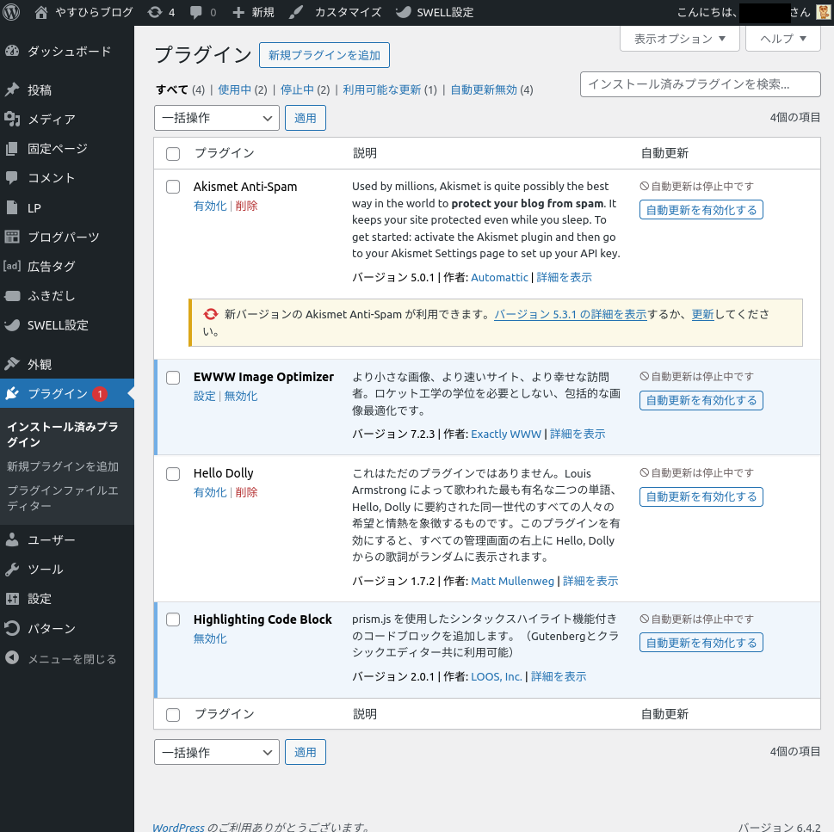
Task: Open the top 一括操作 bulk actions dropdown
Action: pos(217,118)
